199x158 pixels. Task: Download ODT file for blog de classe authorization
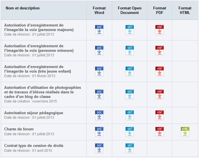(x=130, y=95)
